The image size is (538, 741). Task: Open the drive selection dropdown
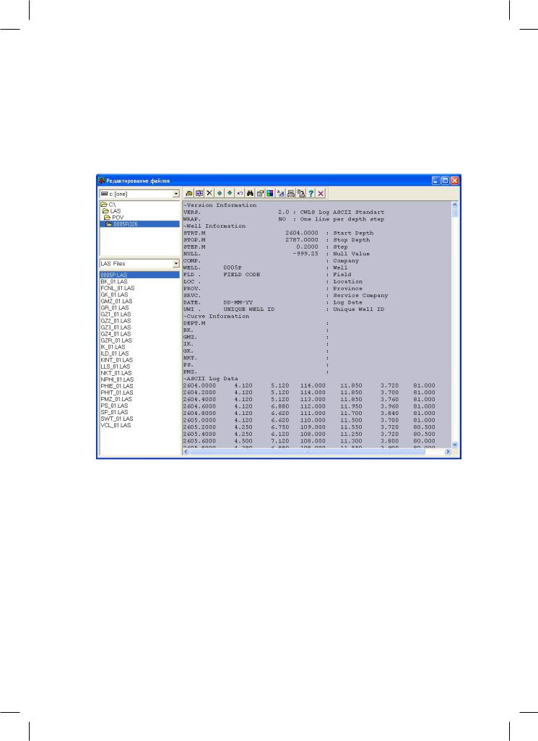tap(176, 194)
